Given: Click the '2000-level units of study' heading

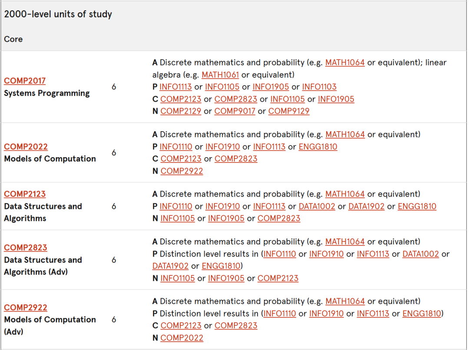Looking at the screenshot, I should tap(58, 14).
